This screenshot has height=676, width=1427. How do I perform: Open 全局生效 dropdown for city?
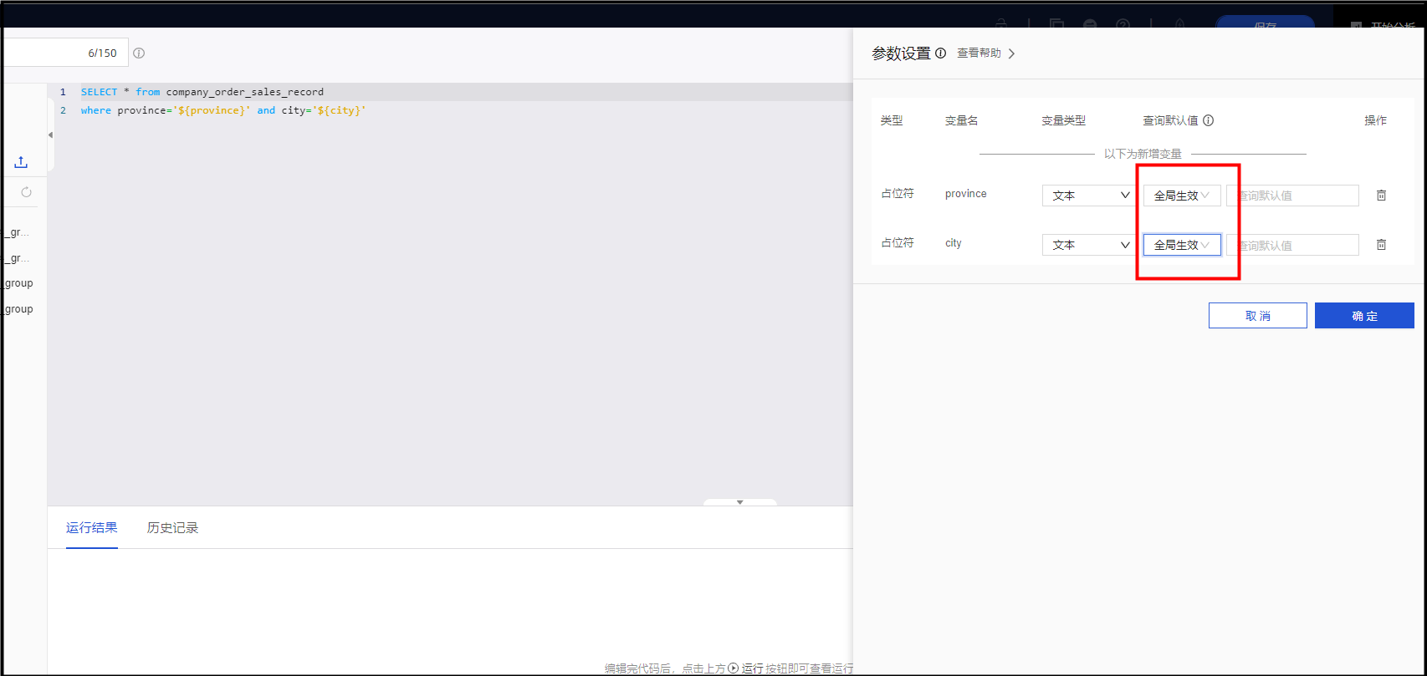(x=1181, y=245)
